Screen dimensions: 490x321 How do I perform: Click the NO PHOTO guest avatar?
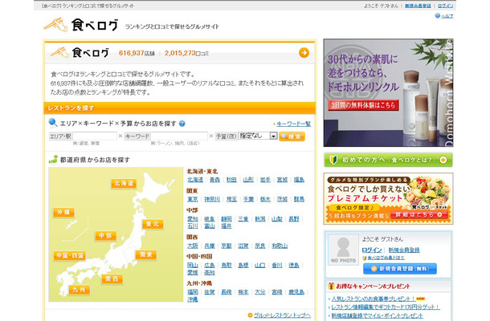(343, 250)
